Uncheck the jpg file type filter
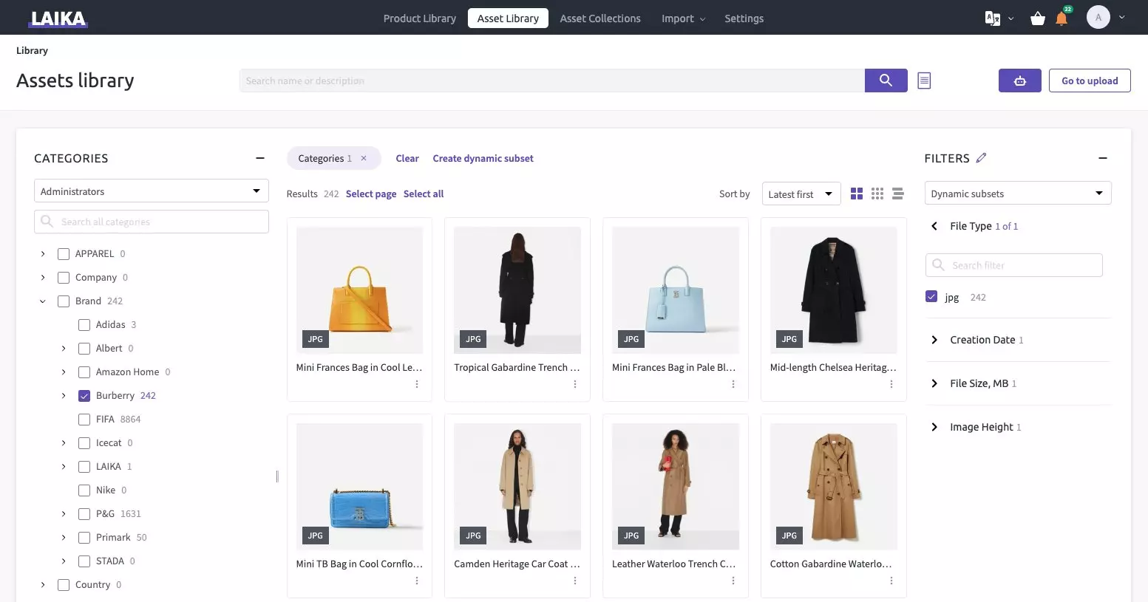Image resolution: width=1148 pixels, height=602 pixels. (x=931, y=297)
